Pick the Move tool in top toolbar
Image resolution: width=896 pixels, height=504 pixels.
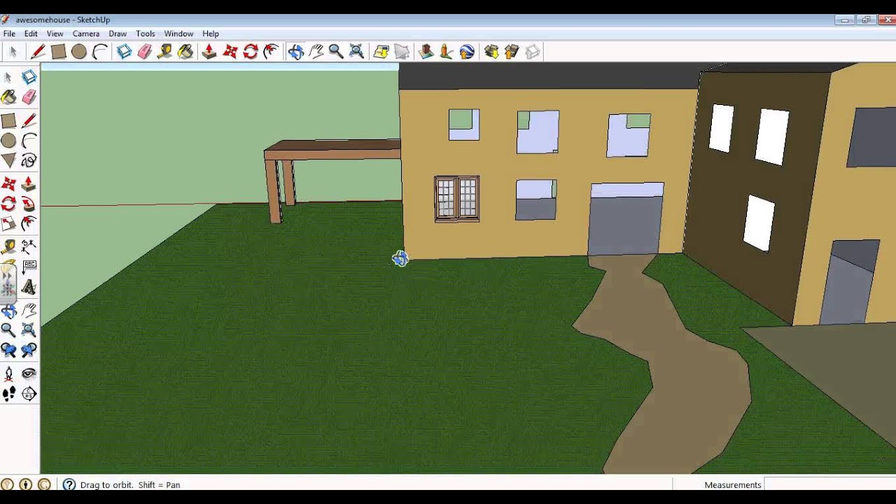pyautogui.click(x=230, y=52)
